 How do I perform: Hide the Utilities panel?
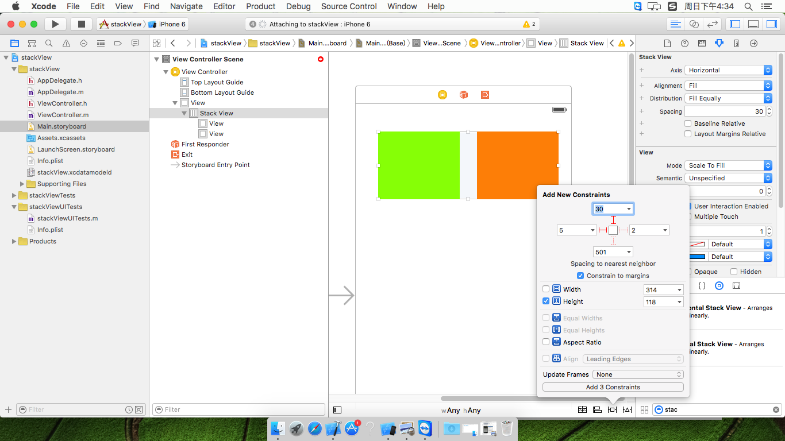771,24
